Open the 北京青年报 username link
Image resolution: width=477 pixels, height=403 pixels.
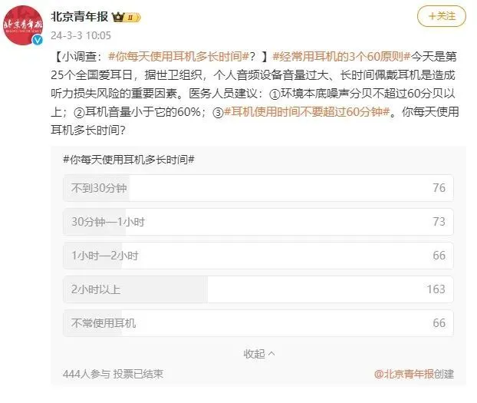[79, 16]
